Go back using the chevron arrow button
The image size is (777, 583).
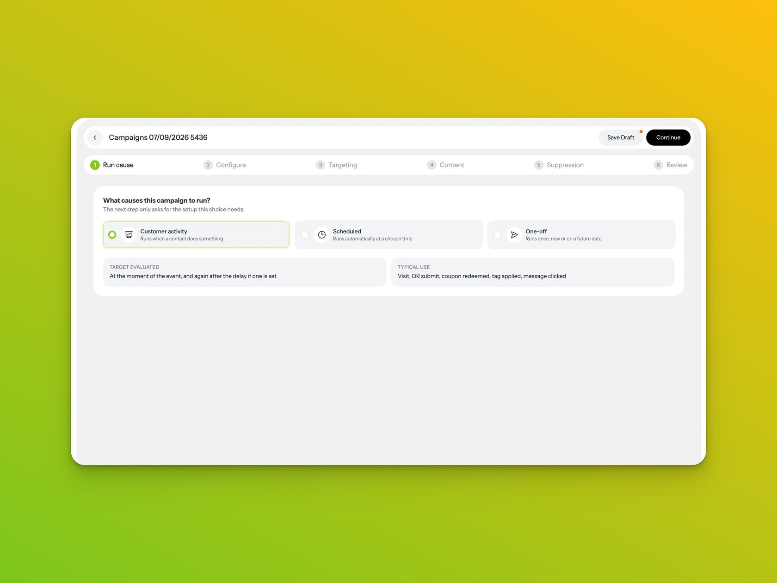click(x=95, y=137)
